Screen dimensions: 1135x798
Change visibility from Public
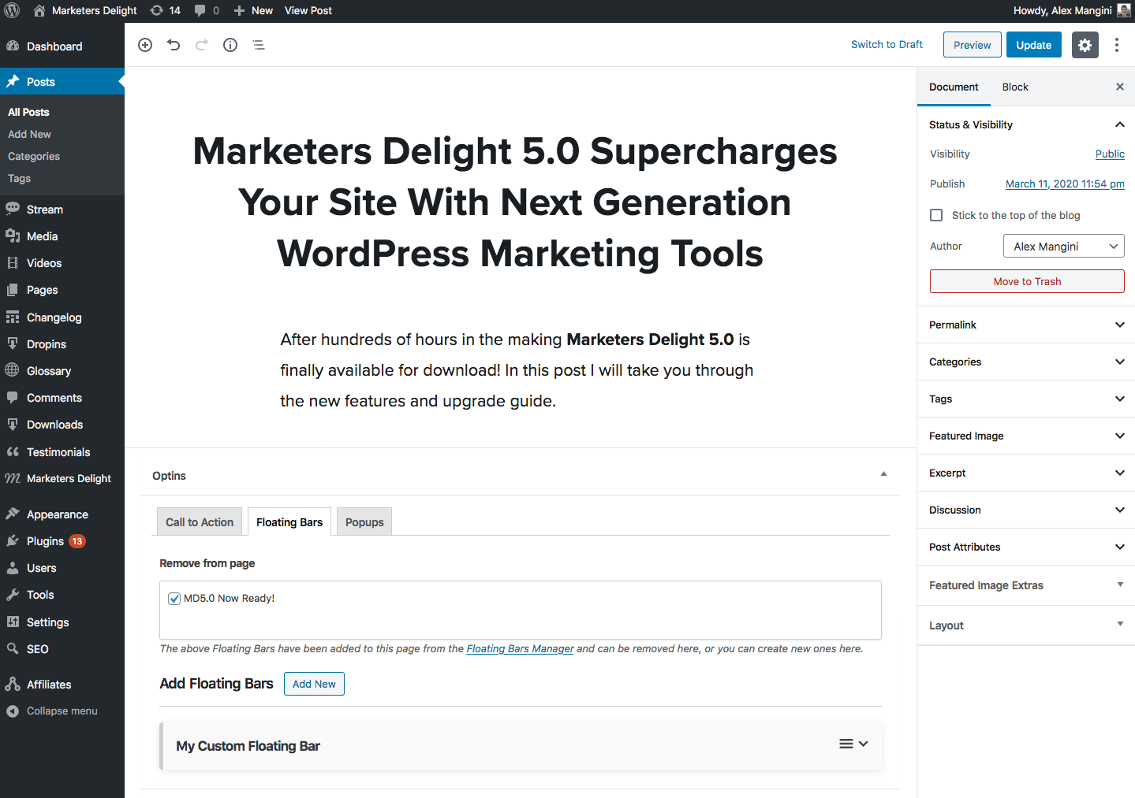1110,154
